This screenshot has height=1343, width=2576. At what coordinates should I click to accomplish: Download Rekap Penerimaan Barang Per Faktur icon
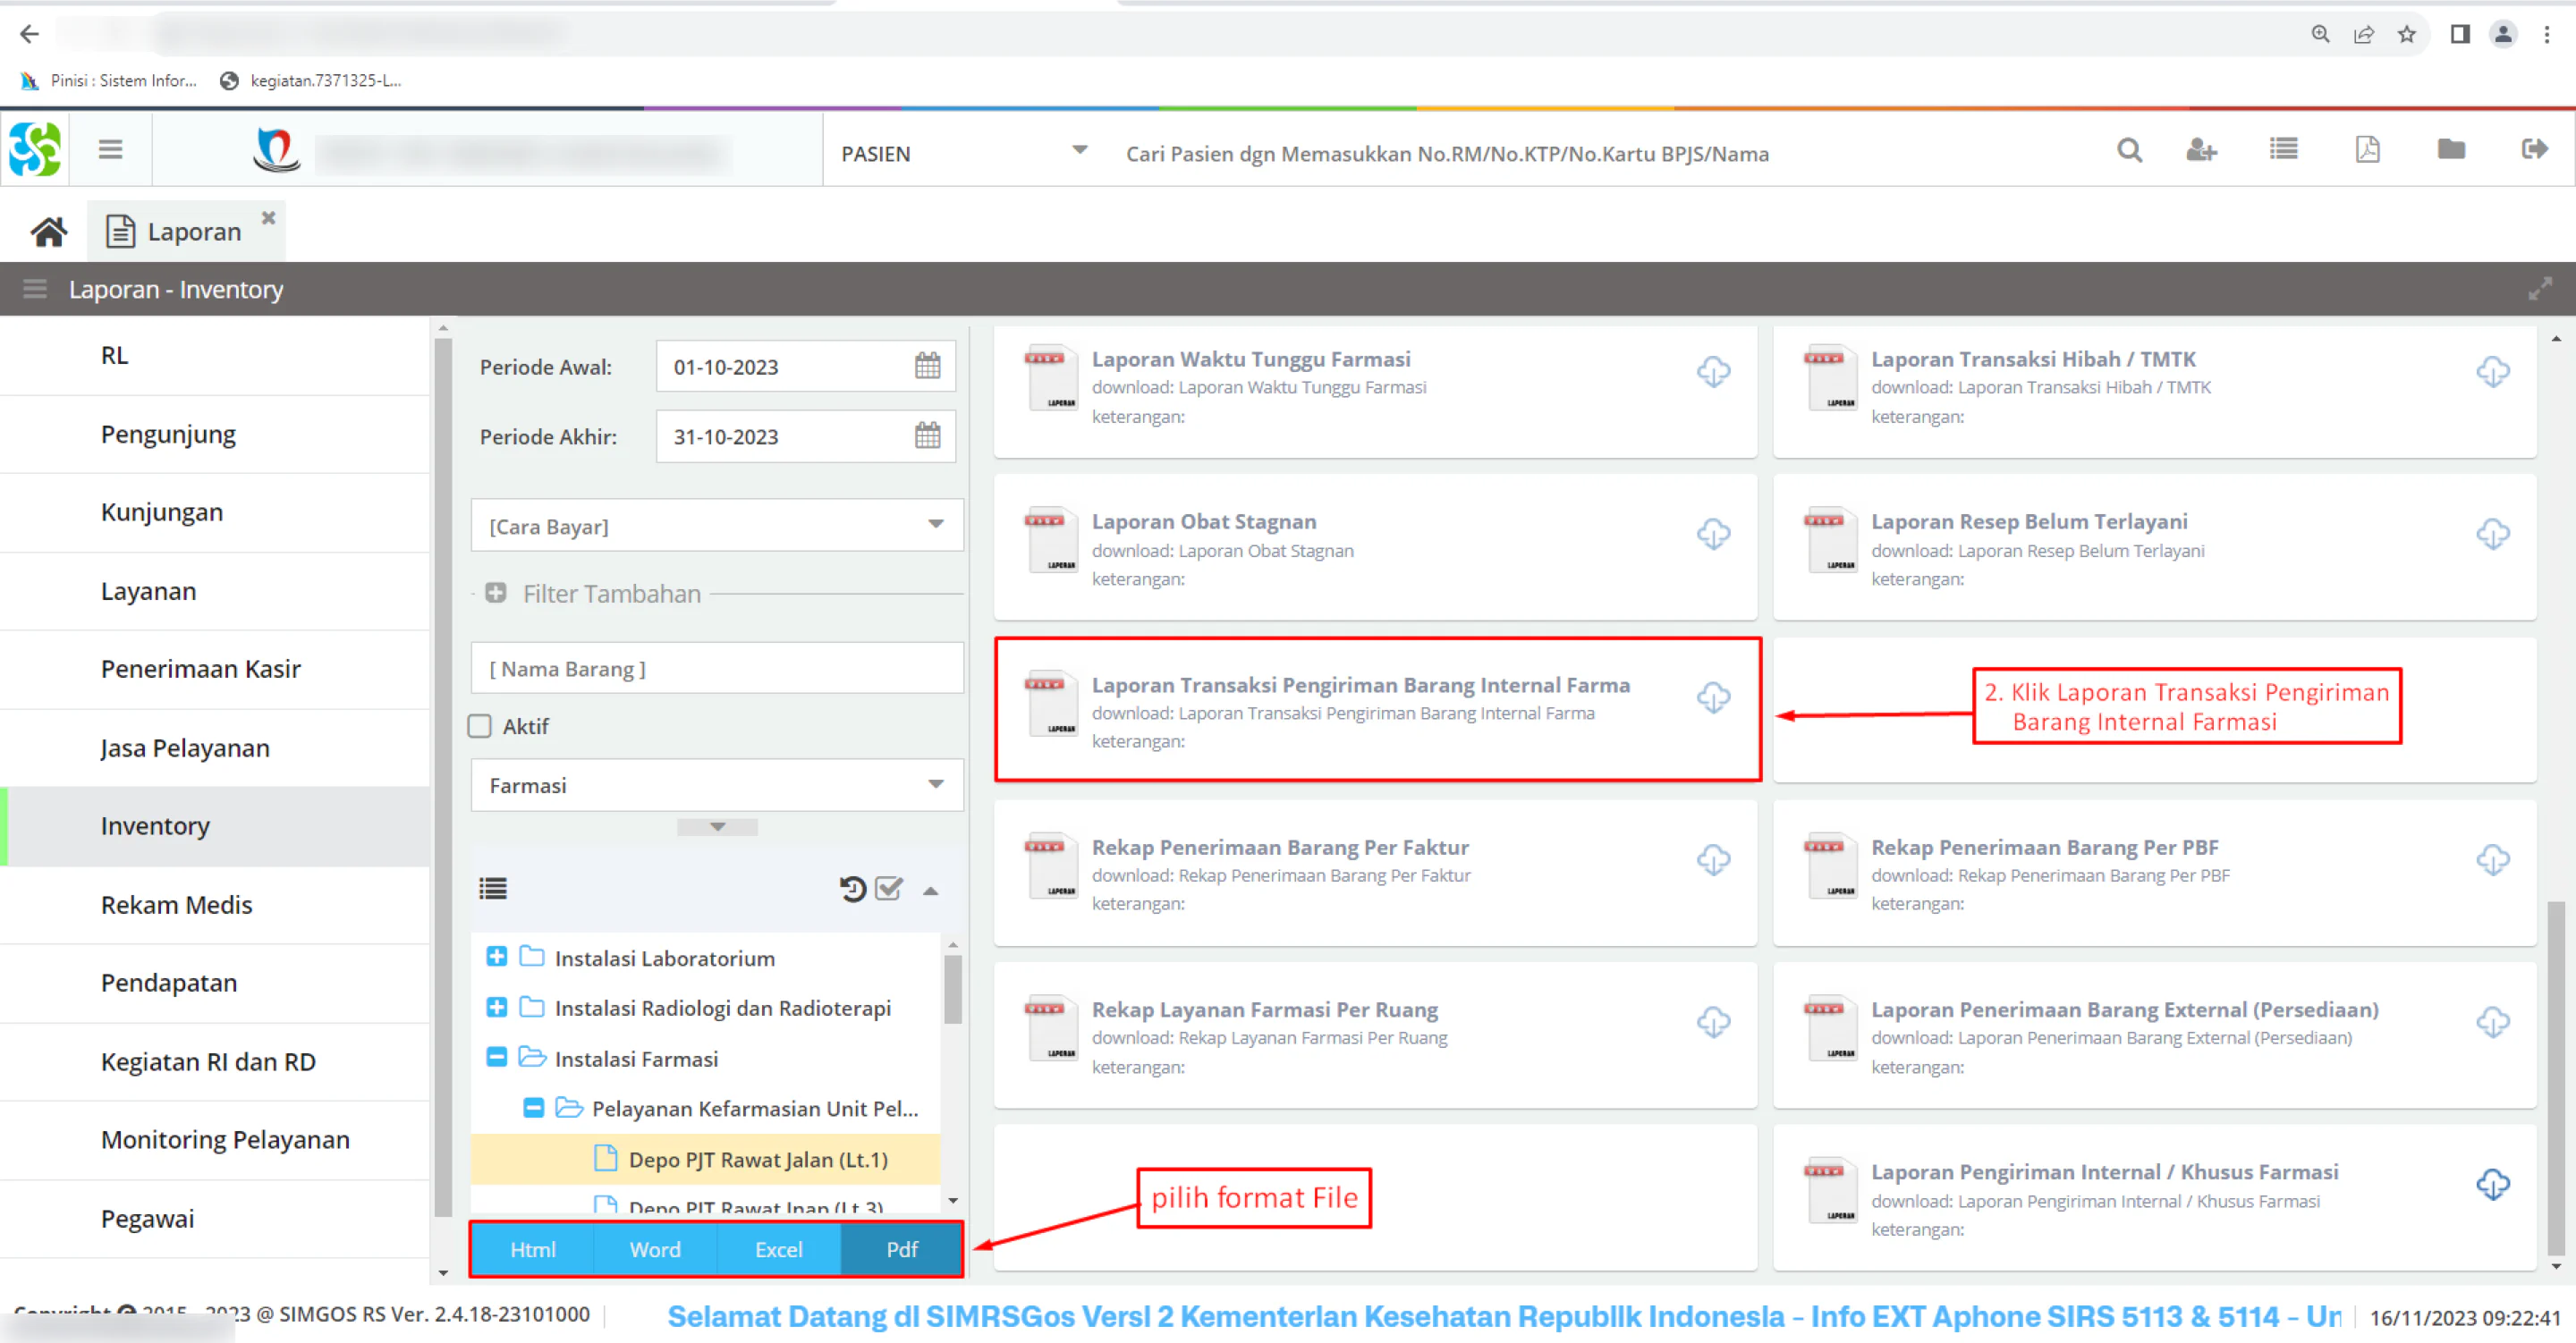(x=1714, y=860)
